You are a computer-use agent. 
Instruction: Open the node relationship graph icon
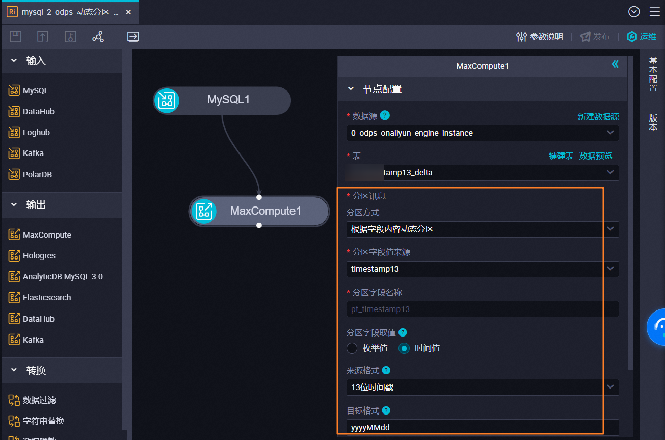[98, 36]
